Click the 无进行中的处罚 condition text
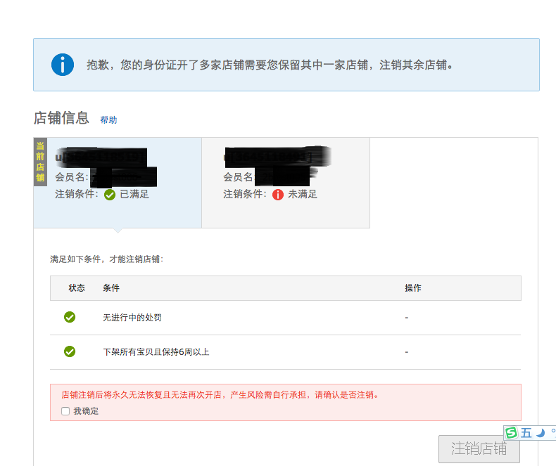This screenshot has height=466, width=556. click(132, 318)
